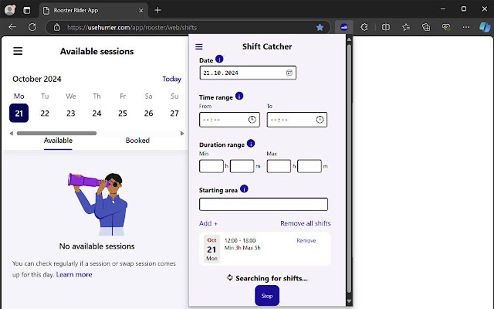494x309 pixels.
Task: Open browser Extensions puzzle icon
Action: (x=364, y=28)
